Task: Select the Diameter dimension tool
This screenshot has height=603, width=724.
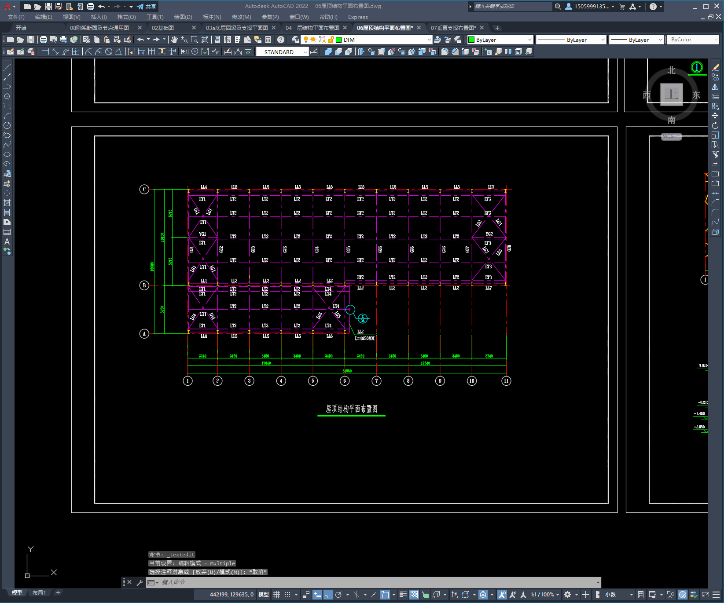Action: 109,51
